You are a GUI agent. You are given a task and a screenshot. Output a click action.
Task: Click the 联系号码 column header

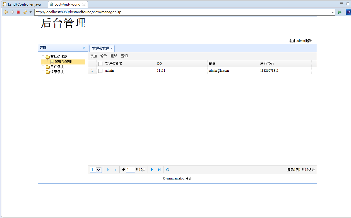point(285,64)
